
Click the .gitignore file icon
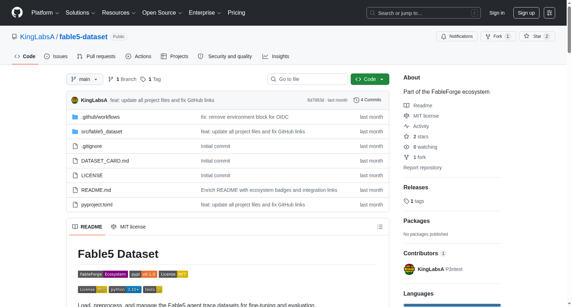tap(75, 146)
